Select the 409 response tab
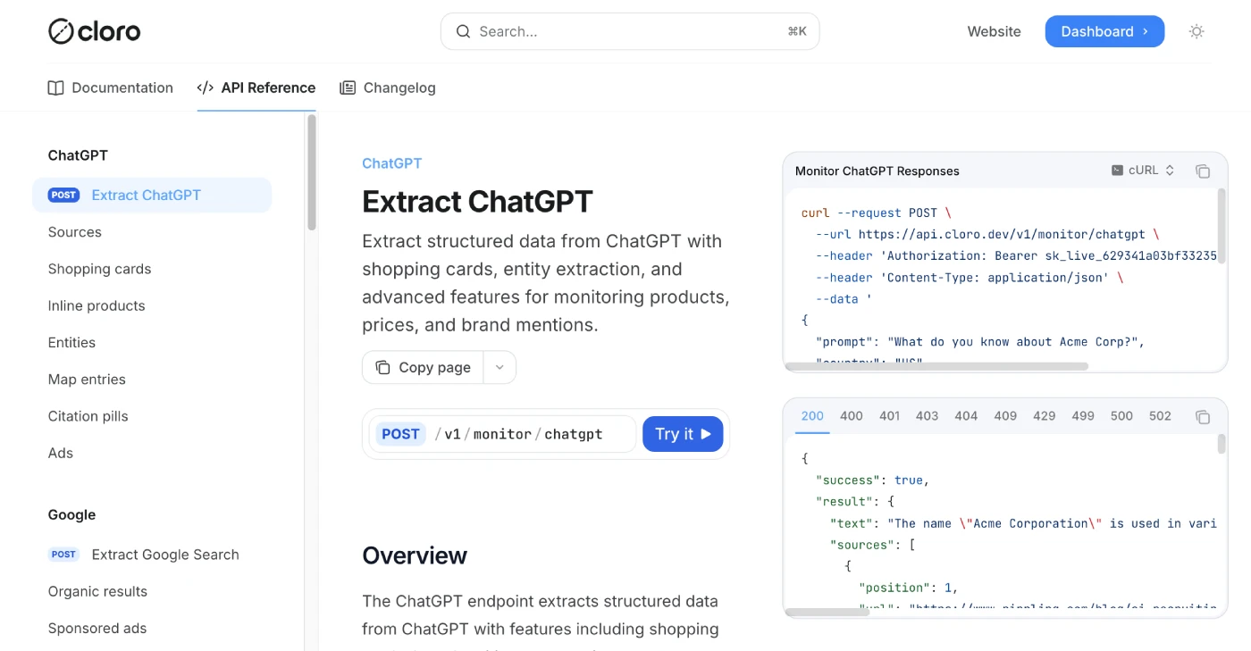 (x=1005, y=416)
